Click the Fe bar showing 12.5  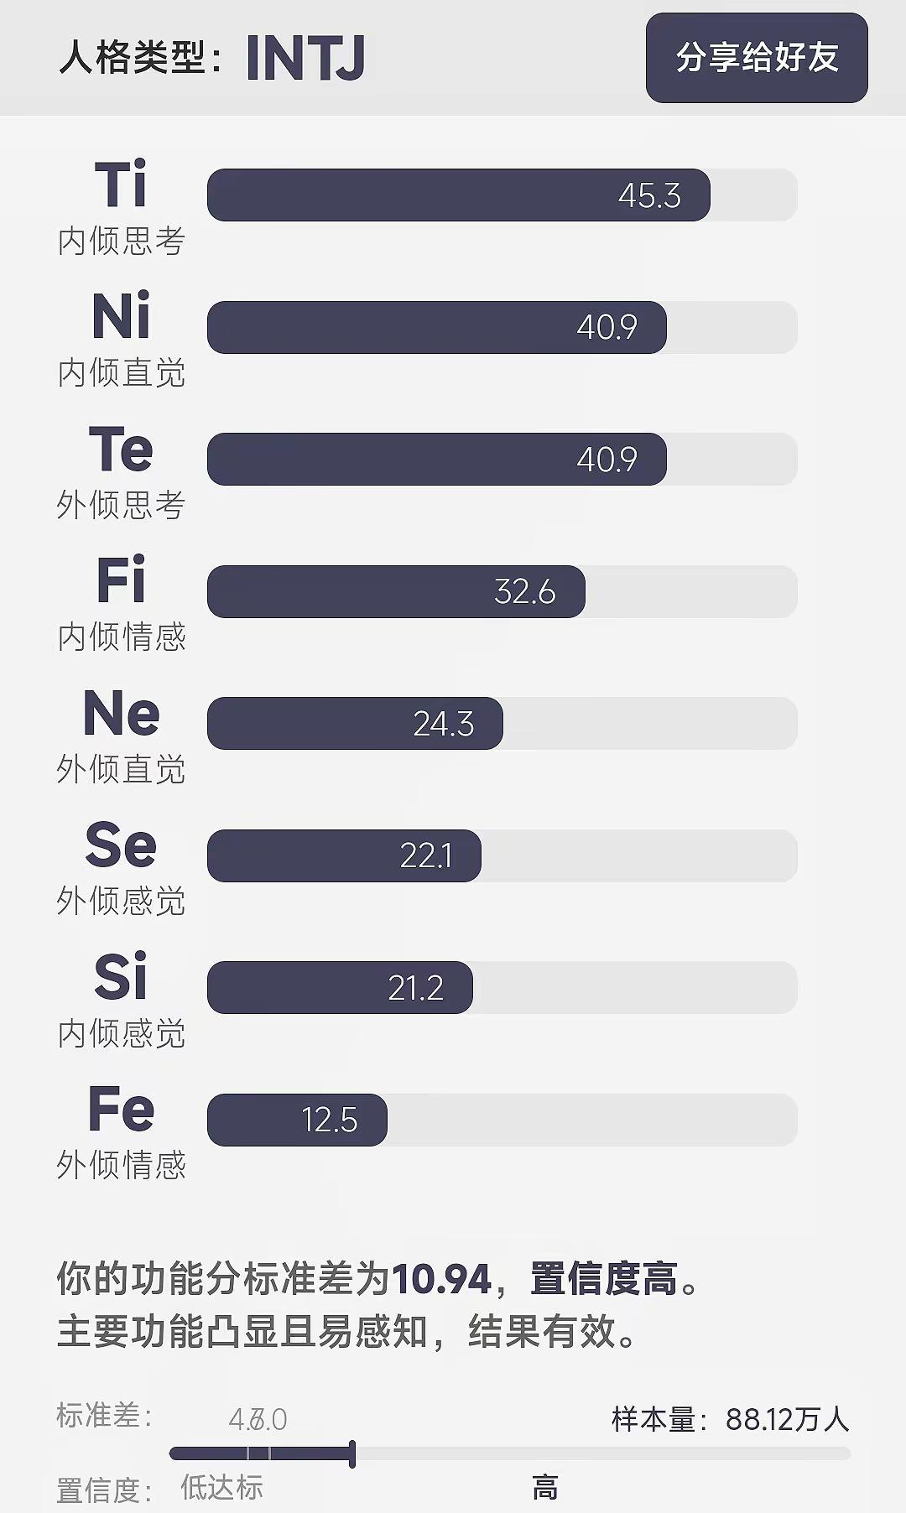coord(502,1120)
